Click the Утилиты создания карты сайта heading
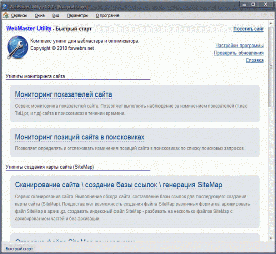This screenshot has height=254, width=276. [x=50, y=167]
